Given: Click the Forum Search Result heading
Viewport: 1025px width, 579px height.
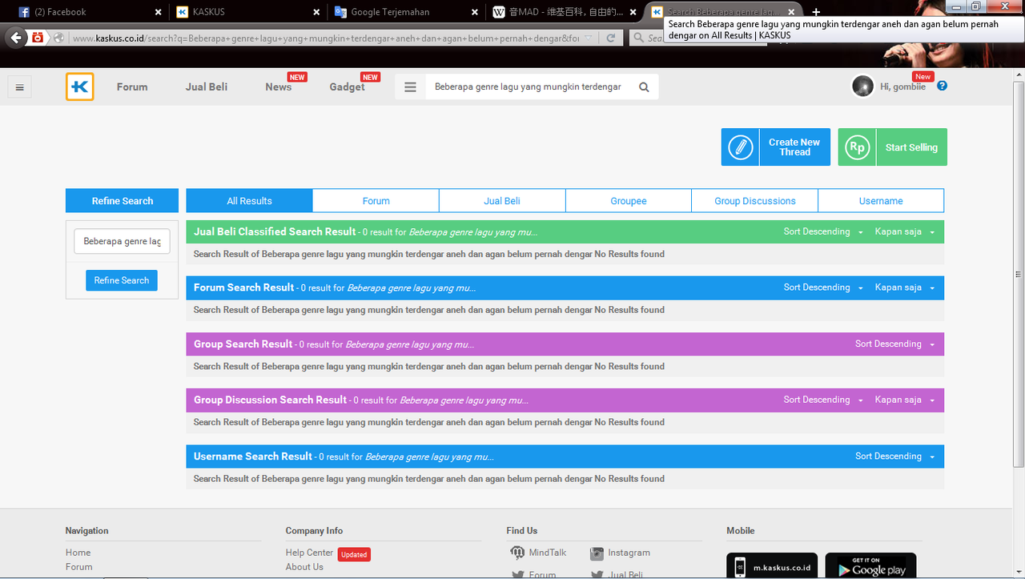Looking at the screenshot, I should pos(244,287).
